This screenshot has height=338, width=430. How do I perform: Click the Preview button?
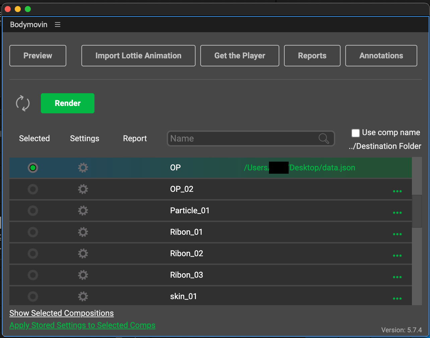pos(38,56)
